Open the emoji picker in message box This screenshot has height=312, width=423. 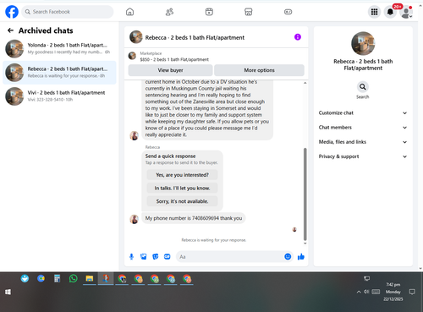tap(288, 256)
